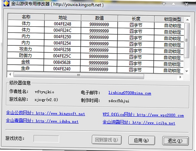Click the 名称 column header
Image resolution: width=196 pixels, height=151 pixels.
[x=26, y=17]
